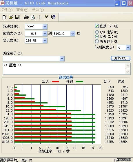The image size is (133, 162).
Task: Open a file with the folder icon
Action: pos(11,17)
